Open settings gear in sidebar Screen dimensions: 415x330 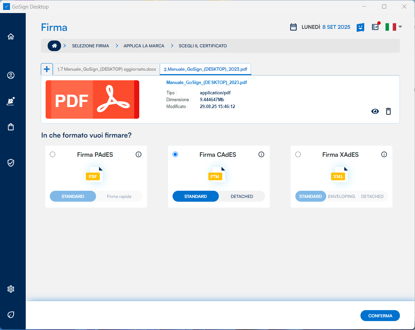11,289
